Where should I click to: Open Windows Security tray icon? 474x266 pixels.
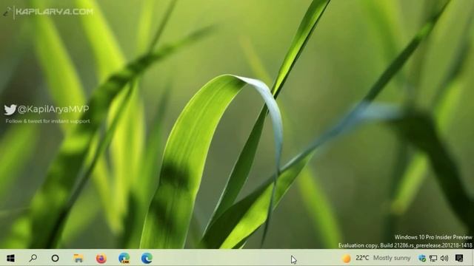point(422,258)
